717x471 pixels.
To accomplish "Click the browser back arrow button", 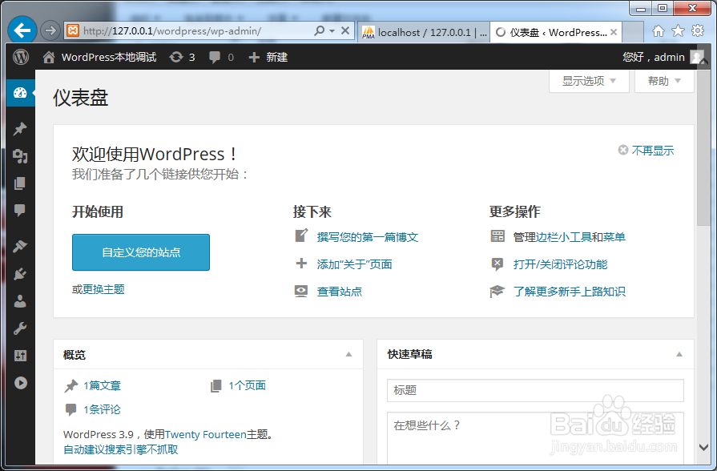I will 22,30.
